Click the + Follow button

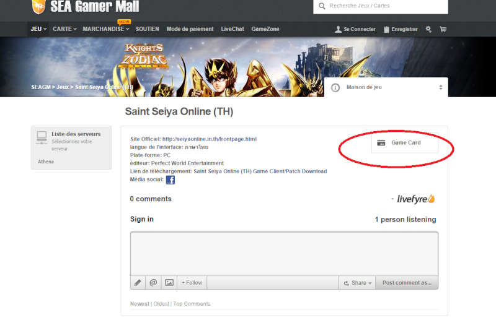(192, 283)
